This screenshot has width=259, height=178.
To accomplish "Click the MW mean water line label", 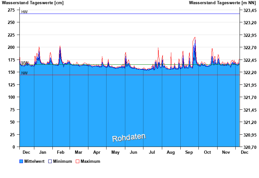I will [24, 63].
